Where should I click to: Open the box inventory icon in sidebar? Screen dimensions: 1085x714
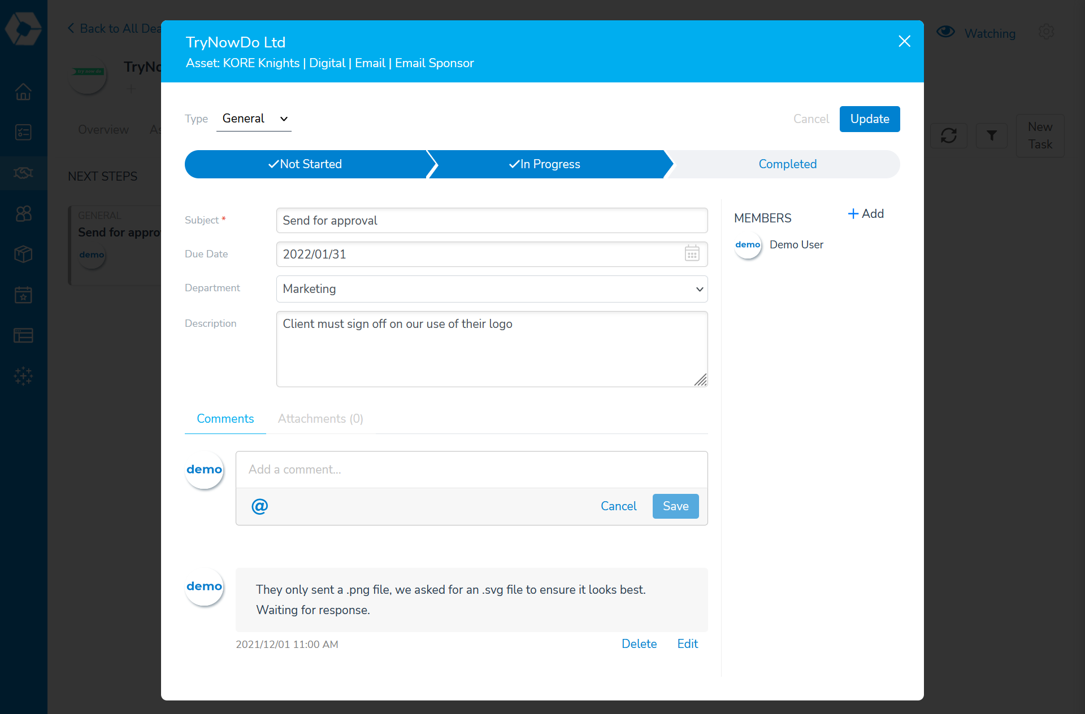pos(23,254)
